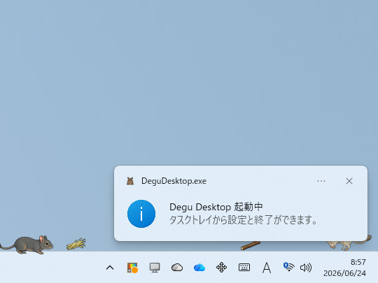This screenshot has height=283, width=378.
Task: Click the hay bundle on the taskbar
Action: pos(76,244)
